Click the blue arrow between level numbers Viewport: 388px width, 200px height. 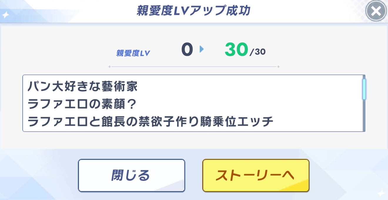click(x=202, y=49)
